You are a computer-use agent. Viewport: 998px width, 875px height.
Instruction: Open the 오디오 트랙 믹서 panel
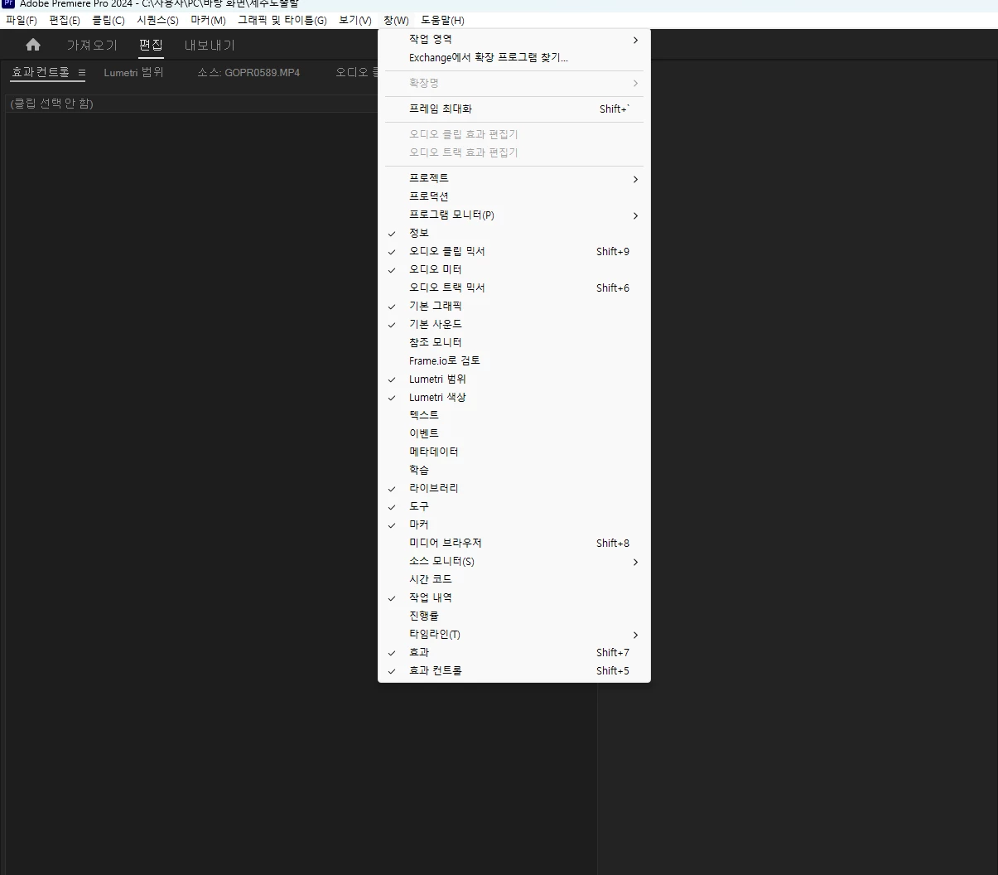point(513,288)
